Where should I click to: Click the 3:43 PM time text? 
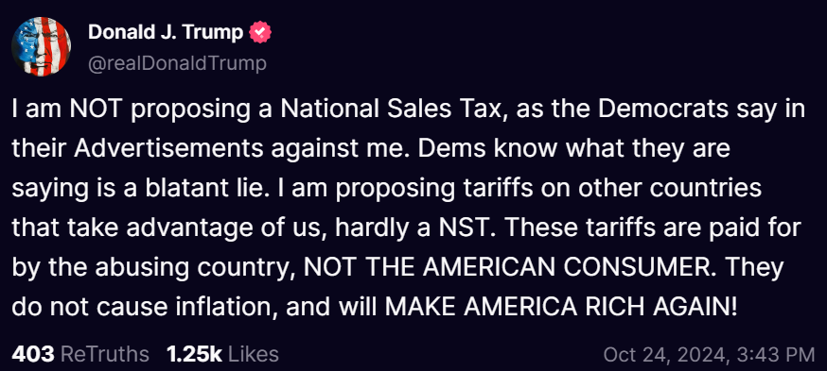point(775,354)
